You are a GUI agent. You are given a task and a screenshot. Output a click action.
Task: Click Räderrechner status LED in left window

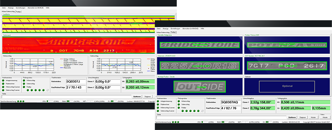tap(3, 84)
